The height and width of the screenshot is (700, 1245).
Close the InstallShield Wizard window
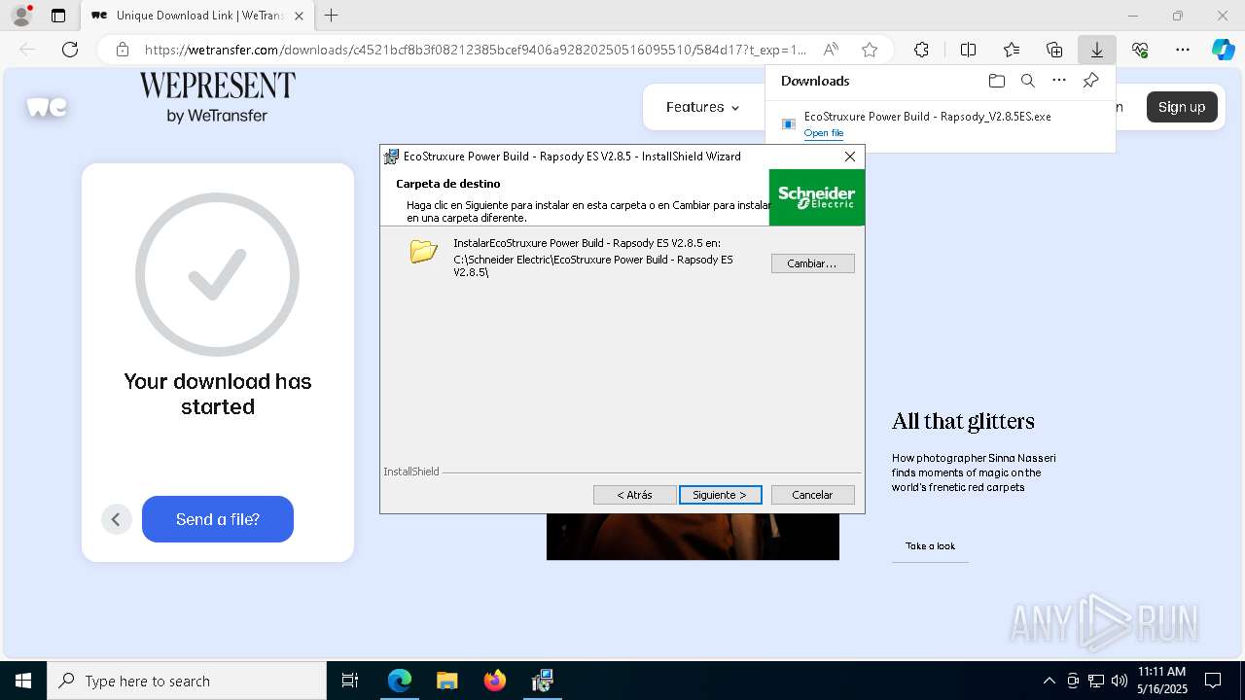point(850,156)
